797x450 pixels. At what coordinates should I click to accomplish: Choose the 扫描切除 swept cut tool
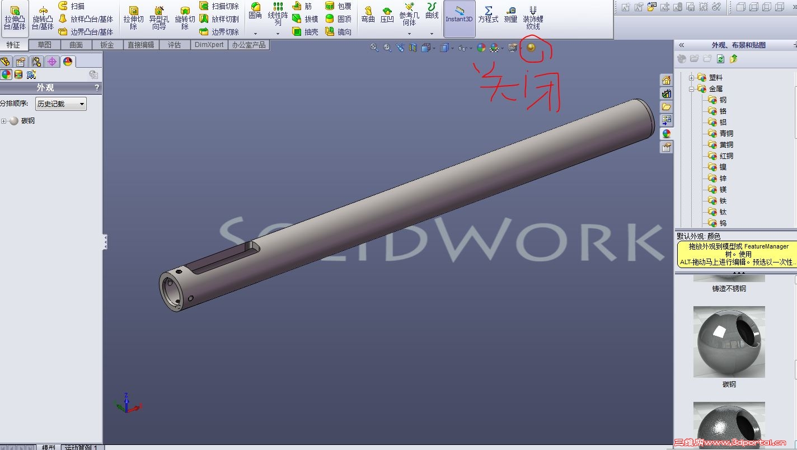click(x=219, y=6)
